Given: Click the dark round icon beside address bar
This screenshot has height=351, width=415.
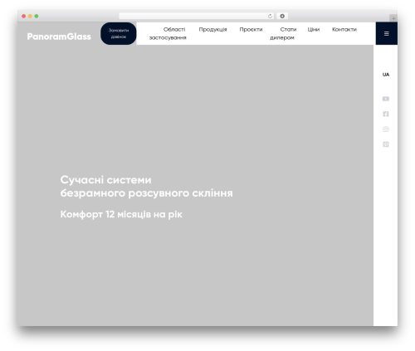Looking at the screenshot, I should [282, 16].
